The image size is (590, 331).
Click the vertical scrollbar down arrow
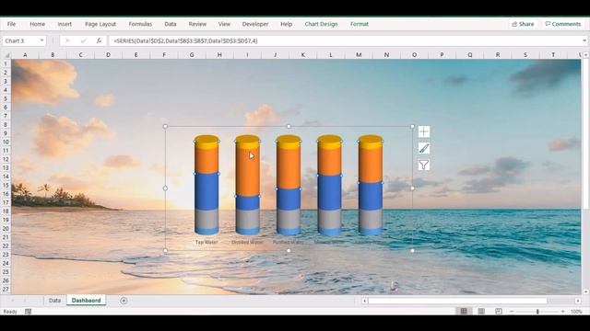tap(585, 291)
